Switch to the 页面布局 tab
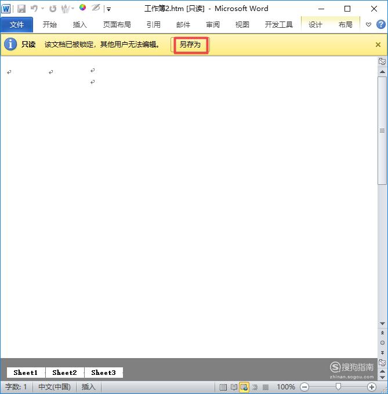The height and width of the screenshot is (394, 388). [117, 24]
